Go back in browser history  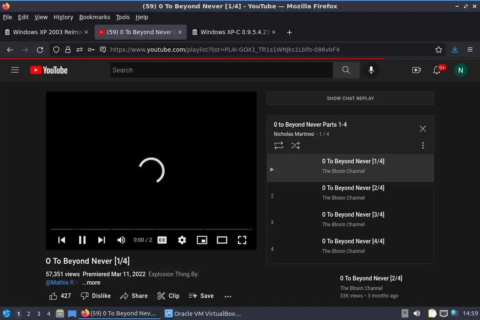[10, 50]
